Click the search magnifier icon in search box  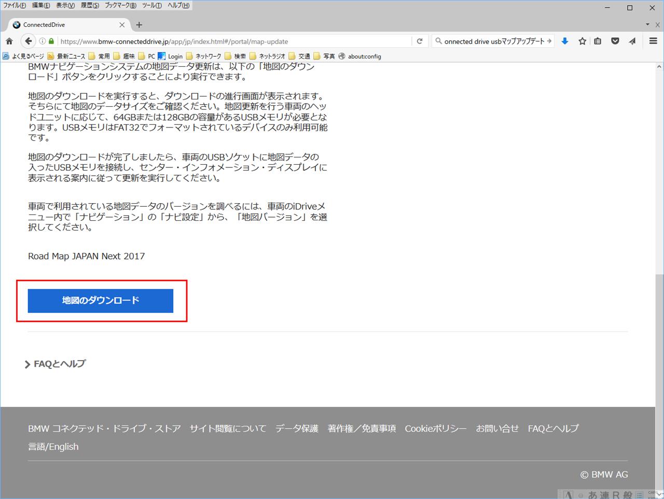(x=438, y=41)
